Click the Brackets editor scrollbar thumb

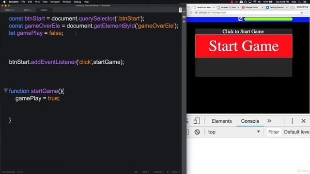point(180,10)
